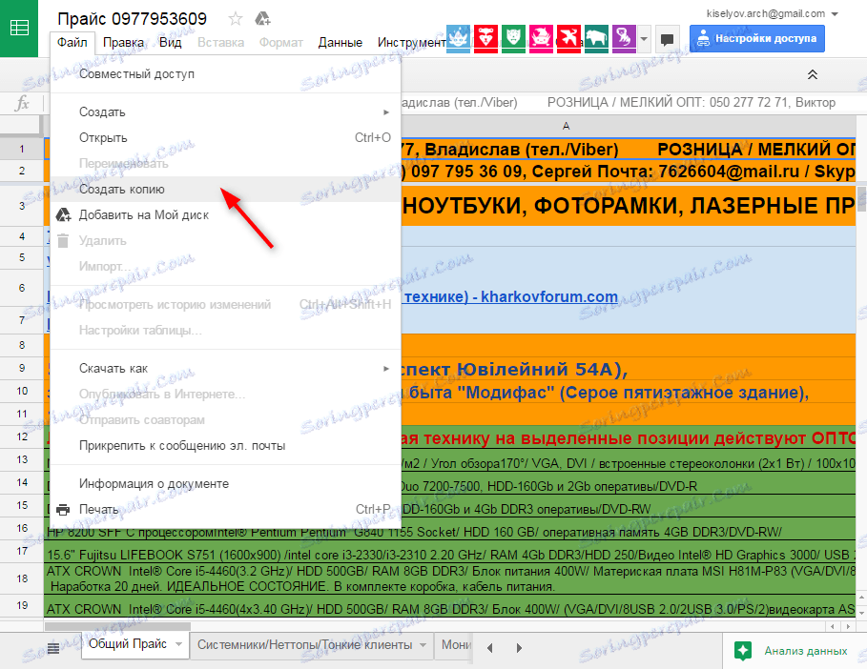Click the pink fox extension icon
Viewport: 867px width, 669px height.
tap(540, 38)
